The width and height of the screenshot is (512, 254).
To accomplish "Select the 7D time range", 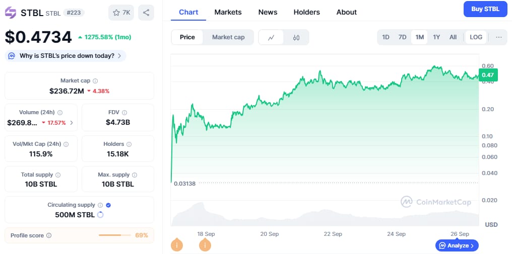I will point(402,37).
